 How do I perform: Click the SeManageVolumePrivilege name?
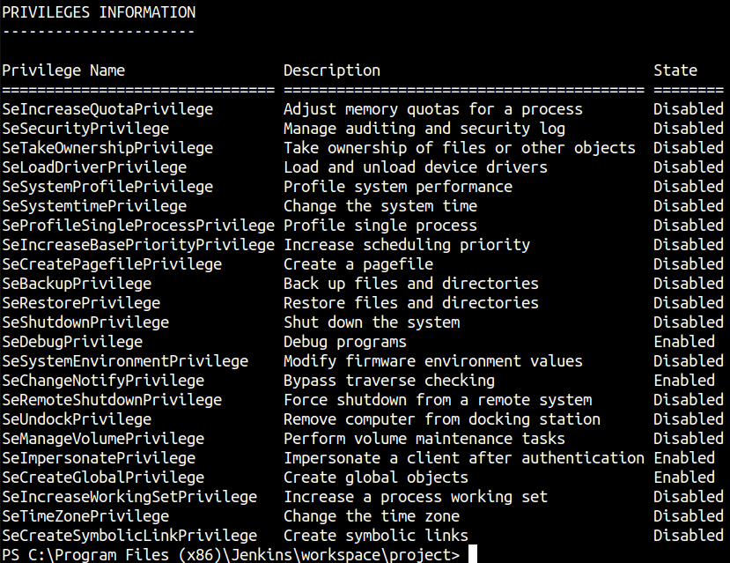click(103, 439)
